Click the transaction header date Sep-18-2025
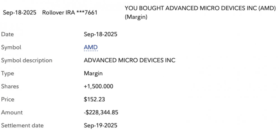Viewport: 280px width, 131px height. tap(20, 13)
